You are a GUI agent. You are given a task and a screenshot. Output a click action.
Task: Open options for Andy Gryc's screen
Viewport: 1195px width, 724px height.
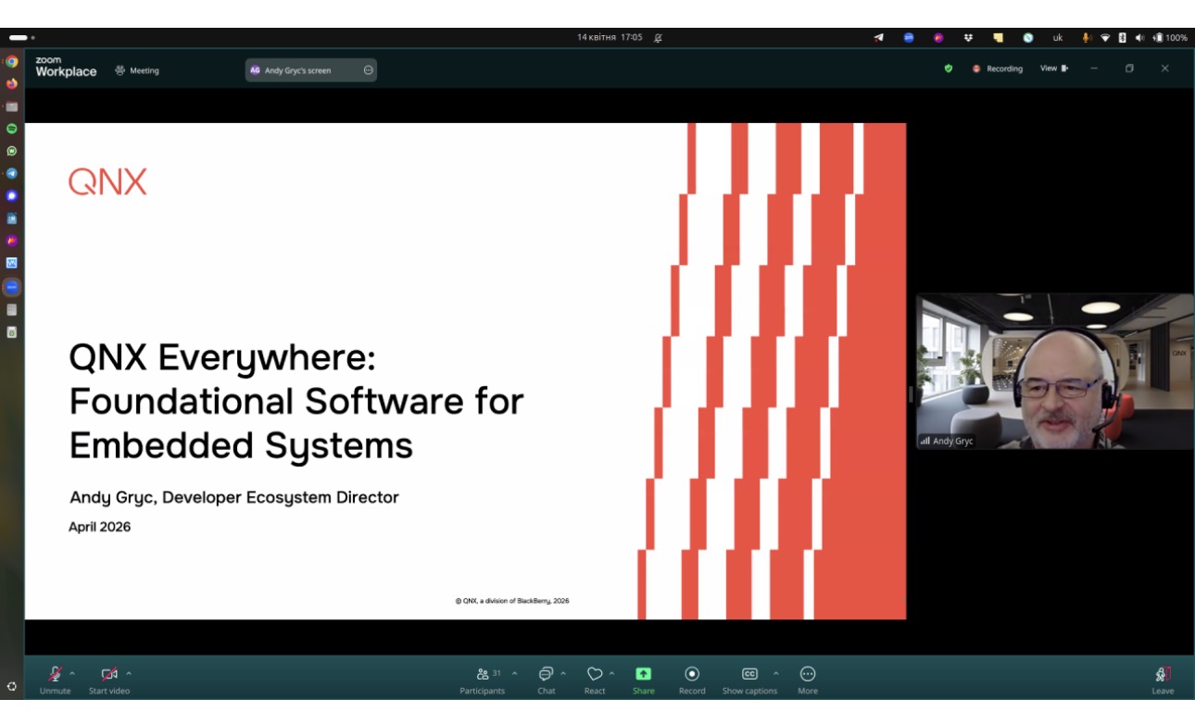(368, 70)
